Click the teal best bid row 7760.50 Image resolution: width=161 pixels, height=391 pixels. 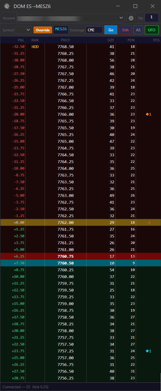click(x=80, y=263)
